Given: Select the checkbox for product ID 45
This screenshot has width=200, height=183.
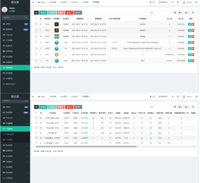Looking at the screenshot, I should coord(36,118).
